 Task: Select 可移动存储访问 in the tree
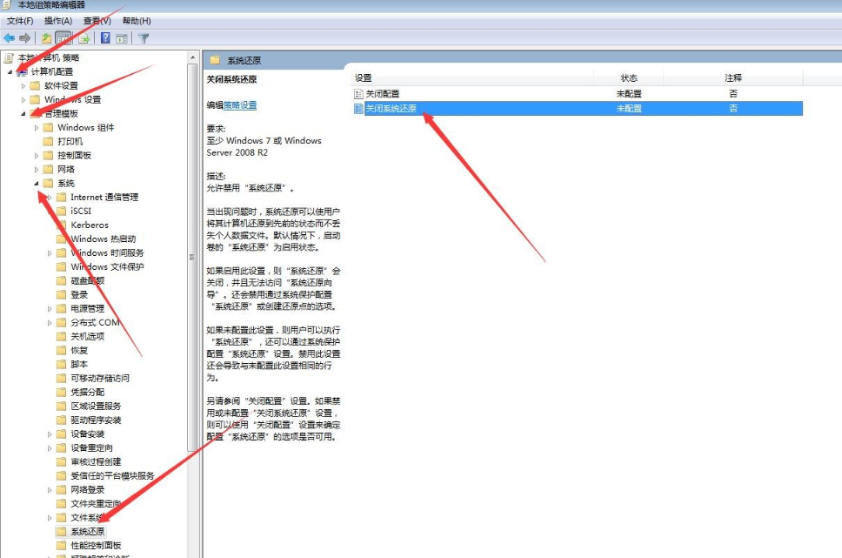(100, 379)
